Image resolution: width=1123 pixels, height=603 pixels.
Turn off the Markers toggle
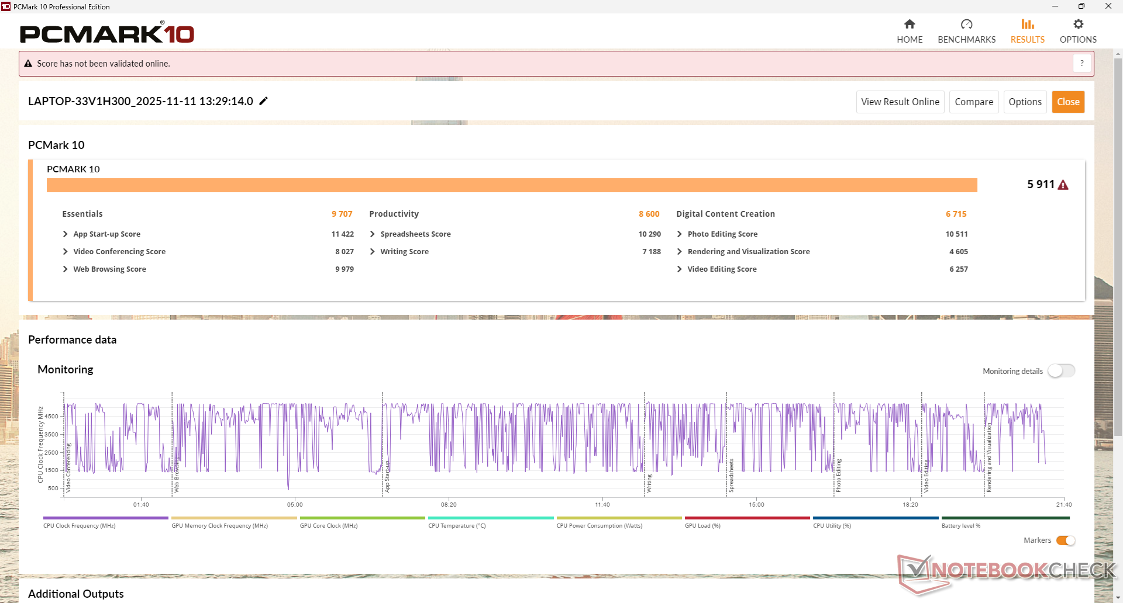point(1065,540)
